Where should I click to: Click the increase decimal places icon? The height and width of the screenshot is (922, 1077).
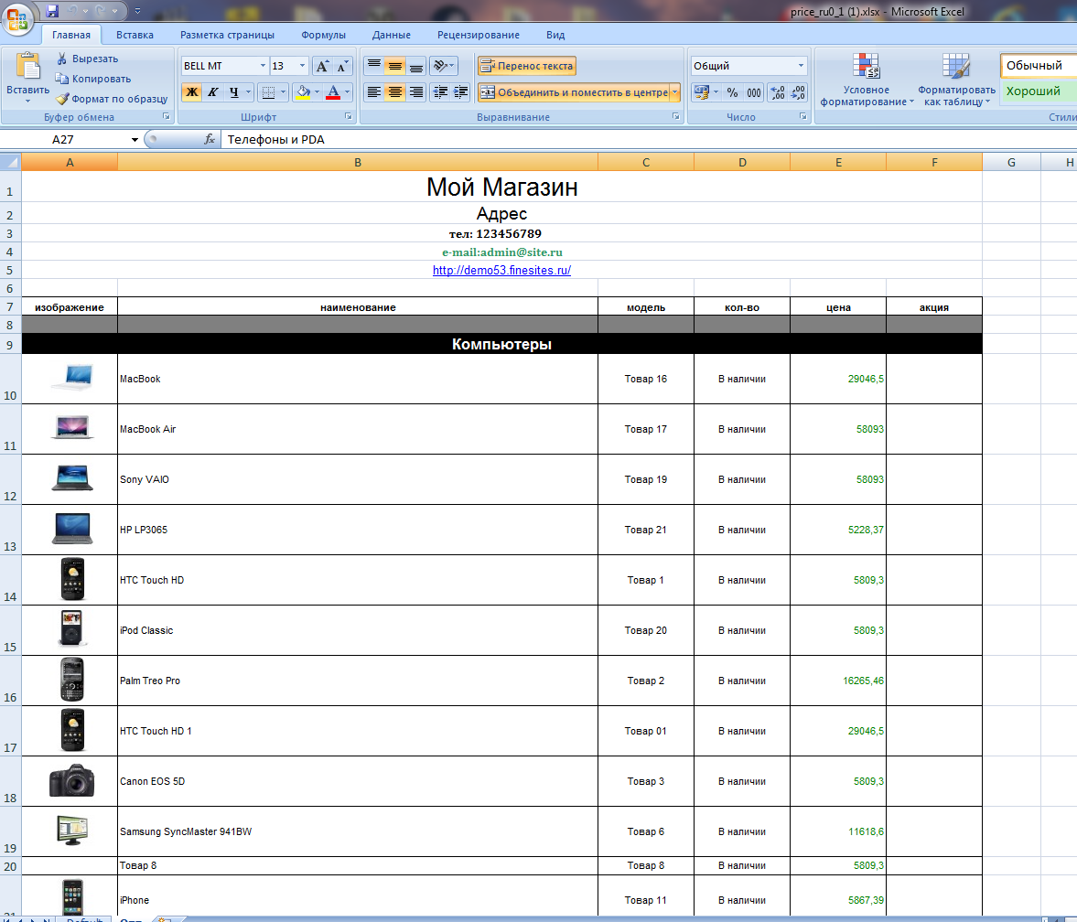click(x=777, y=92)
